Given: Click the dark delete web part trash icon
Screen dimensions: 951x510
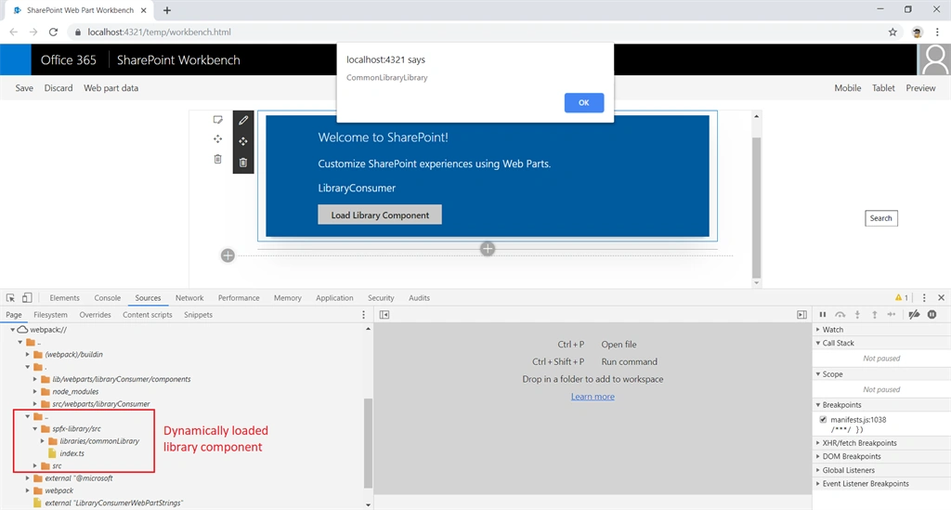Looking at the screenshot, I should (x=243, y=163).
